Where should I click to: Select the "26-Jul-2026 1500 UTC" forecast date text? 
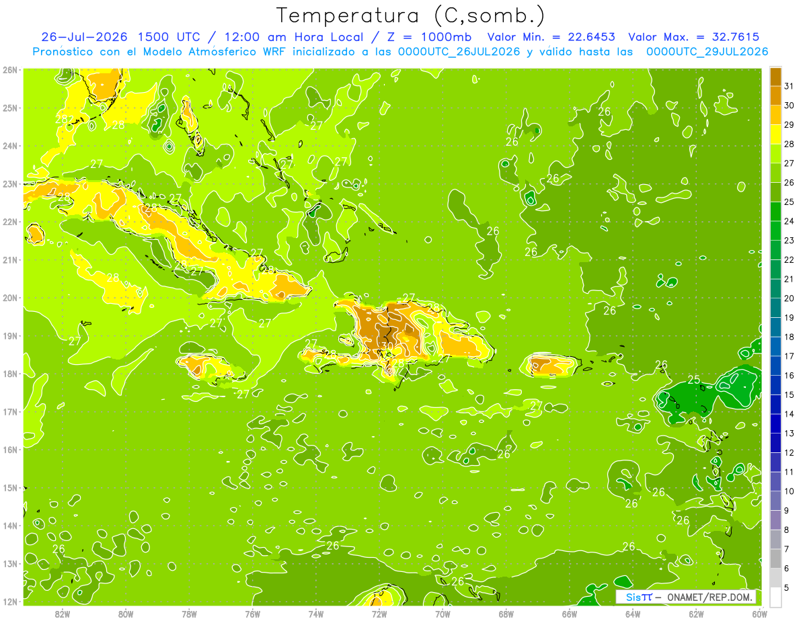click(120, 37)
